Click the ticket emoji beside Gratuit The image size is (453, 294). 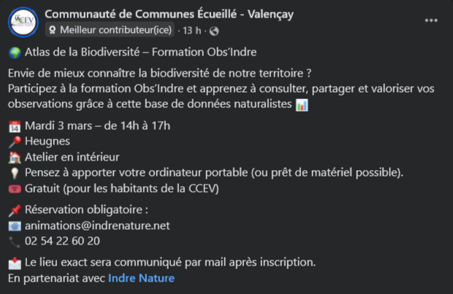15,189
